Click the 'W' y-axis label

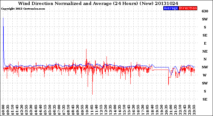(x=205, y=75)
